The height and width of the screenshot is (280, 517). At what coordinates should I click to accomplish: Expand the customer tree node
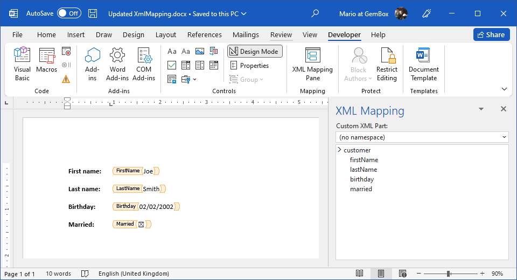pos(339,150)
